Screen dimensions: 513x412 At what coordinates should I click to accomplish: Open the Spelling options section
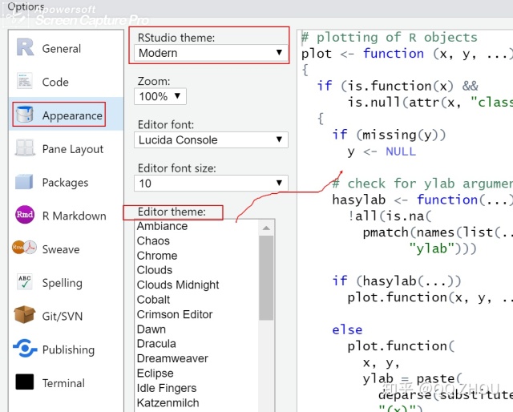tap(66, 282)
